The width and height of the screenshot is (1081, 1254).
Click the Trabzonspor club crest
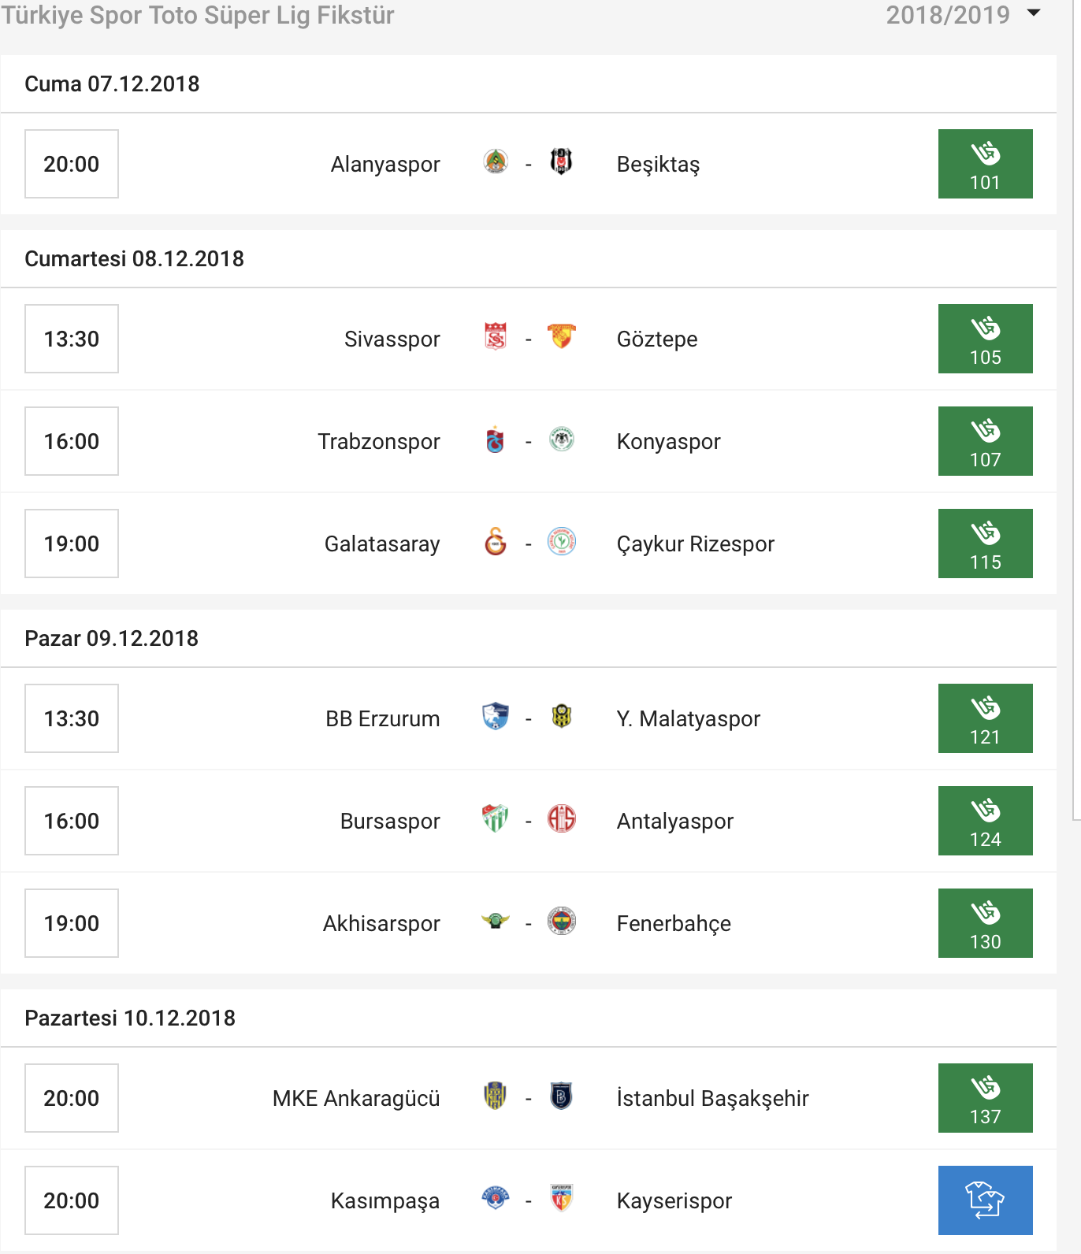coord(496,440)
